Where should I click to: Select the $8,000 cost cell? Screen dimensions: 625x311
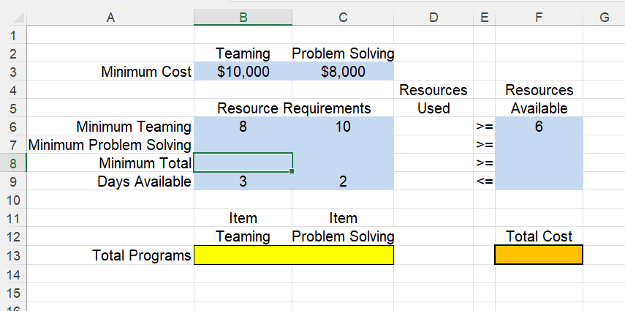click(343, 72)
